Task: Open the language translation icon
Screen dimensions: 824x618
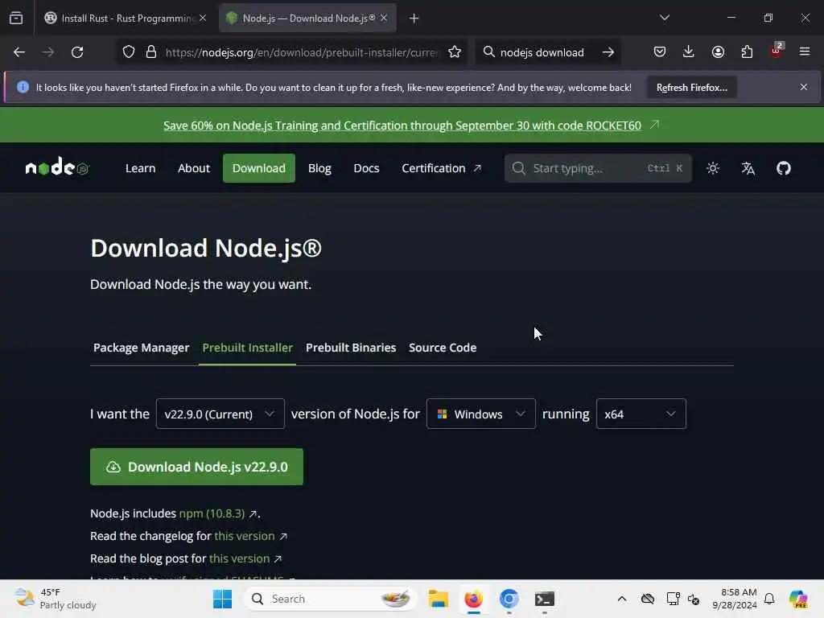Action: click(x=748, y=168)
